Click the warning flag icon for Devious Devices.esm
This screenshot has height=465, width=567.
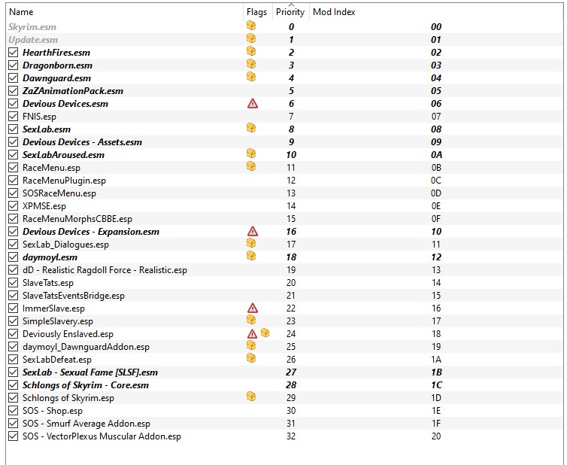pyautogui.click(x=253, y=103)
